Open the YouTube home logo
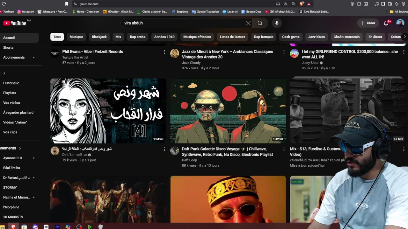The height and width of the screenshot is (229, 408). [x=15, y=23]
